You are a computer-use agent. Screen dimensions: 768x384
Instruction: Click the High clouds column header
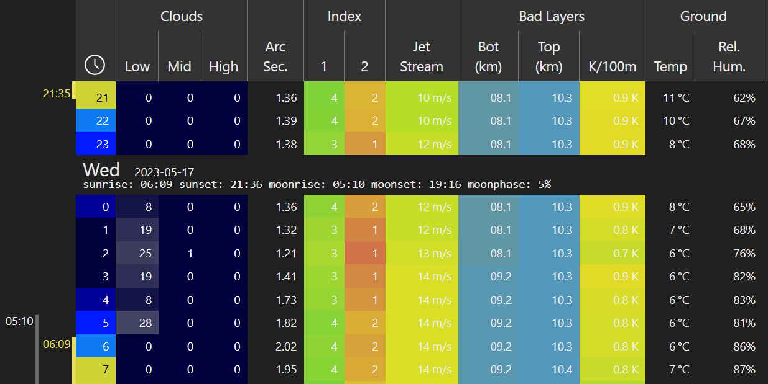click(x=224, y=66)
